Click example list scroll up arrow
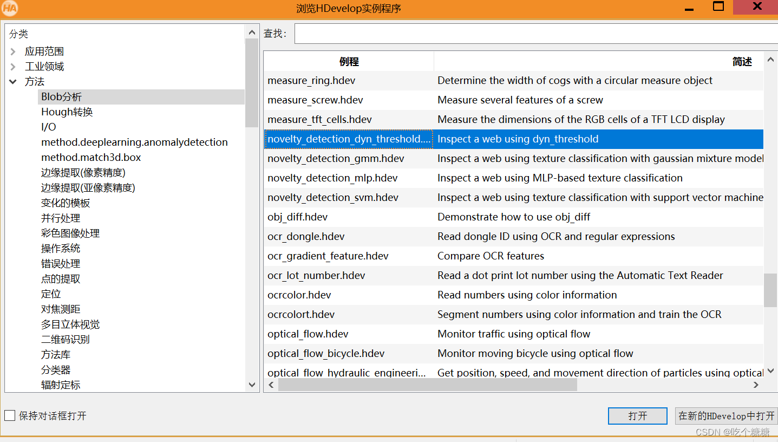The height and width of the screenshot is (442, 778). (770, 60)
